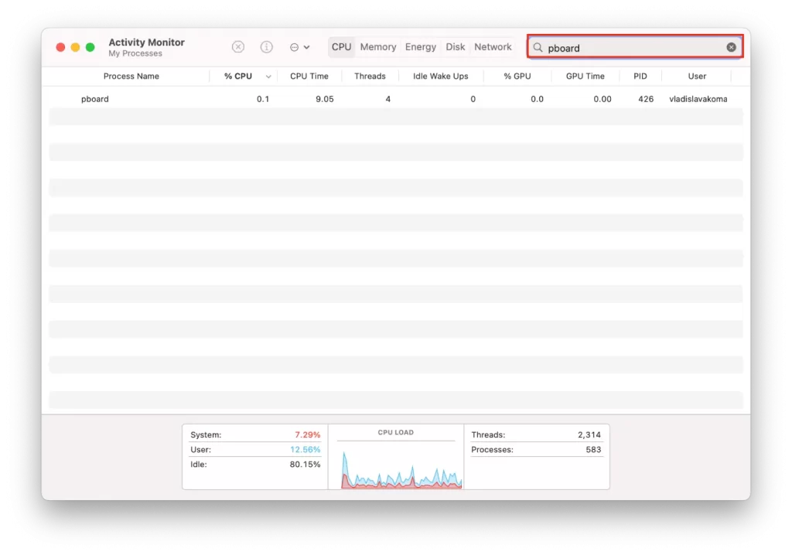Image resolution: width=792 pixels, height=555 pixels.
Task: Open the ellipsis action menu in the toolbar
Action: [299, 47]
